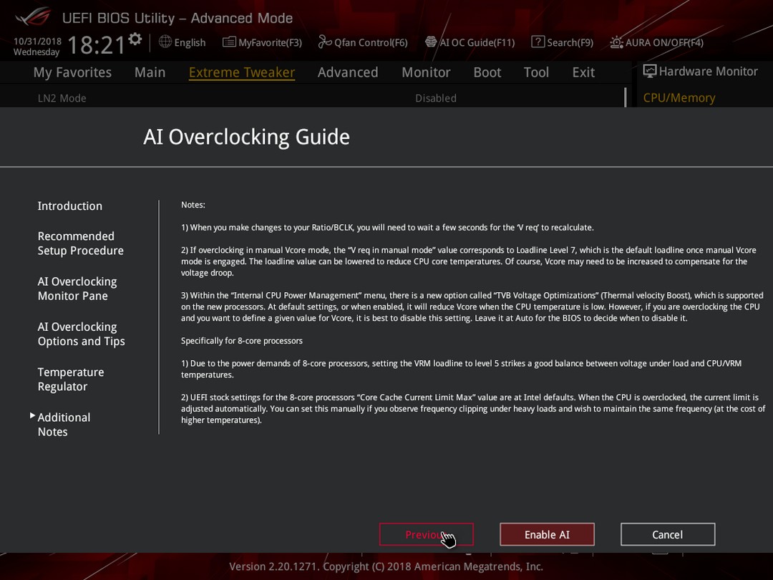Image resolution: width=773 pixels, height=580 pixels.
Task: View AI Overclocking Monitor Pane section
Action: pyautogui.click(x=77, y=289)
